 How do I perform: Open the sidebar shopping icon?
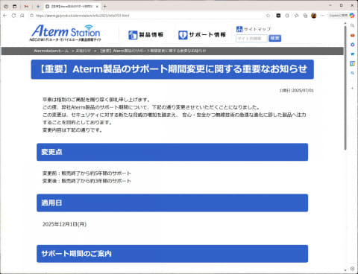(x=352, y=54)
